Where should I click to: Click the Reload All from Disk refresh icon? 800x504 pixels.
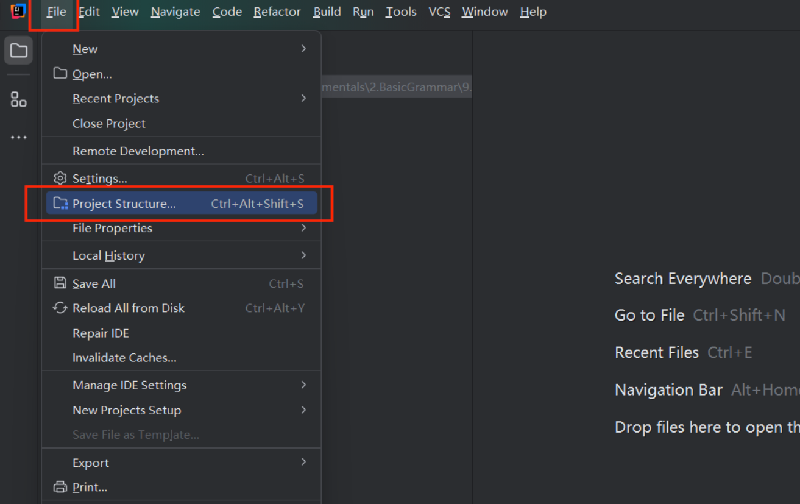pos(60,308)
